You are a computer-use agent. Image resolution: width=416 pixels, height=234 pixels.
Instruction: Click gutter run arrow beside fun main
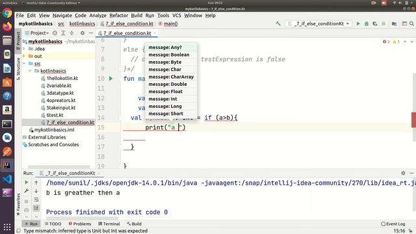pyautogui.click(x=111, y=78)
